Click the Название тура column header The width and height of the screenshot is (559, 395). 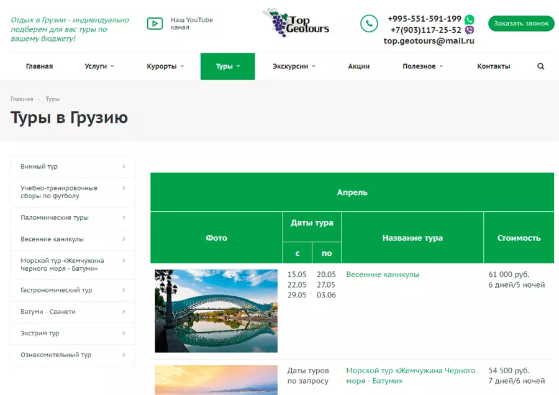(412, 238)
